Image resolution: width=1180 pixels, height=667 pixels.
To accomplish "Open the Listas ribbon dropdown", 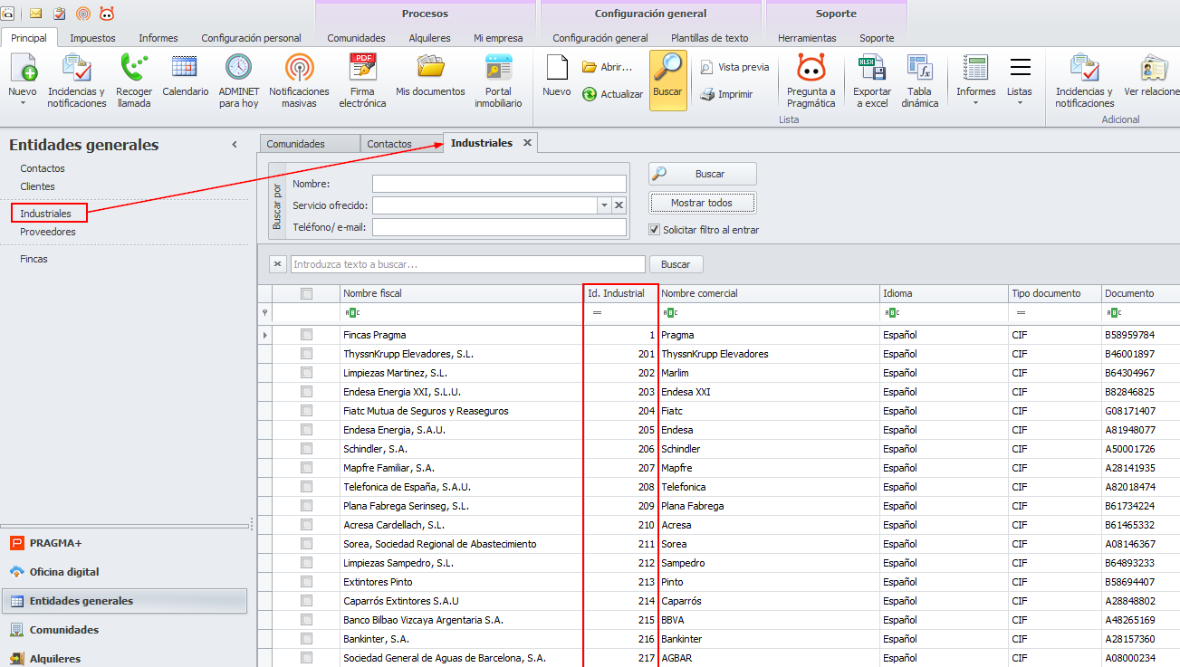I will pyautogui.click(x=1020, y=81).
